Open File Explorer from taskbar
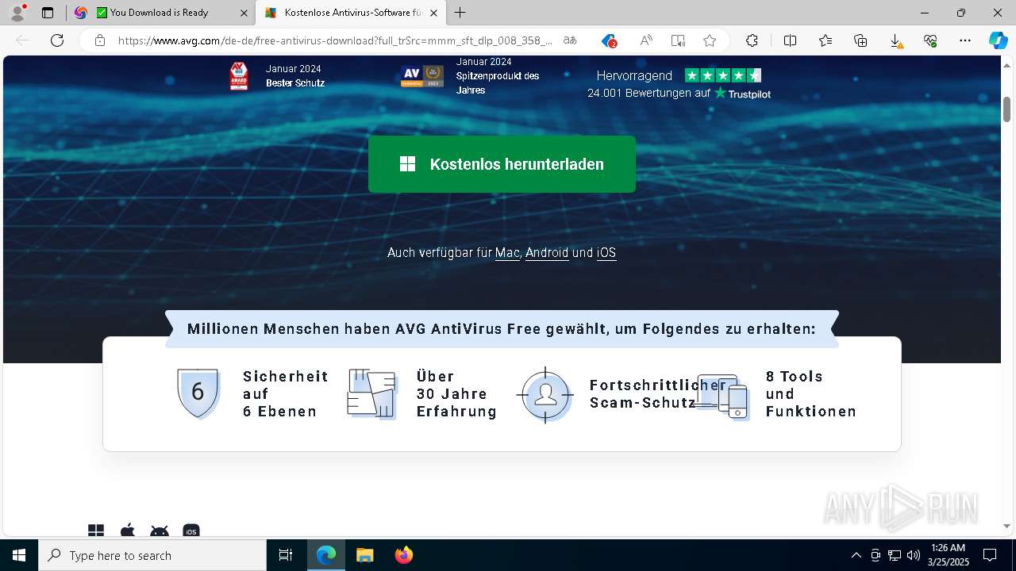This screenshot has width=1016, height=571. [x=364, y=555]
